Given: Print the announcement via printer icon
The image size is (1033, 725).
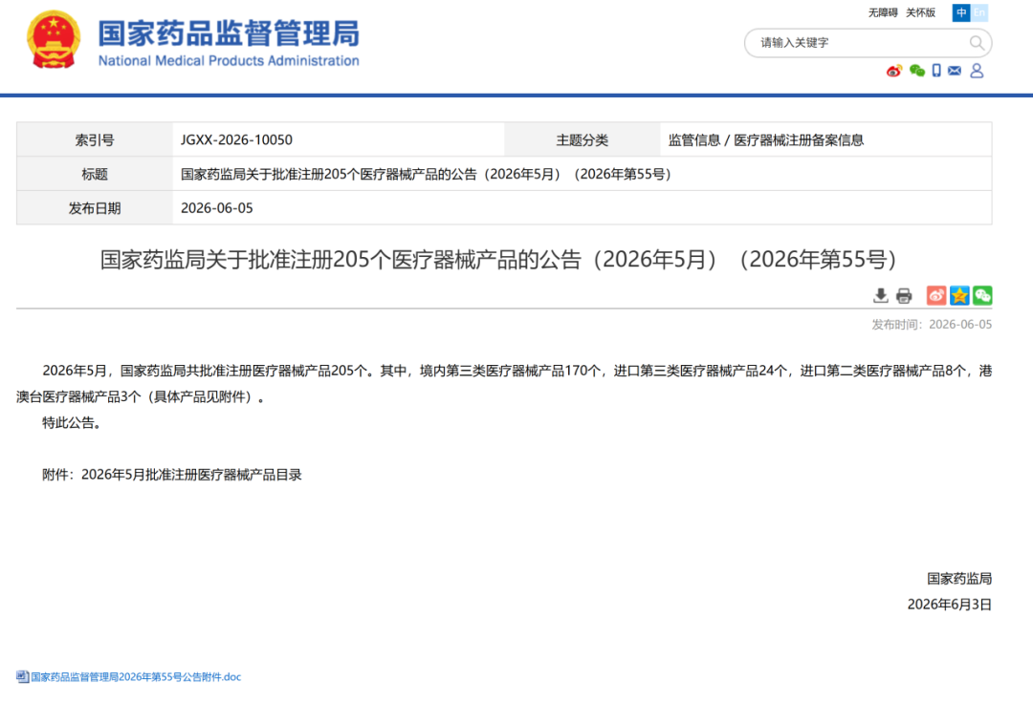Looking at the screenshot, I should 904,296.
